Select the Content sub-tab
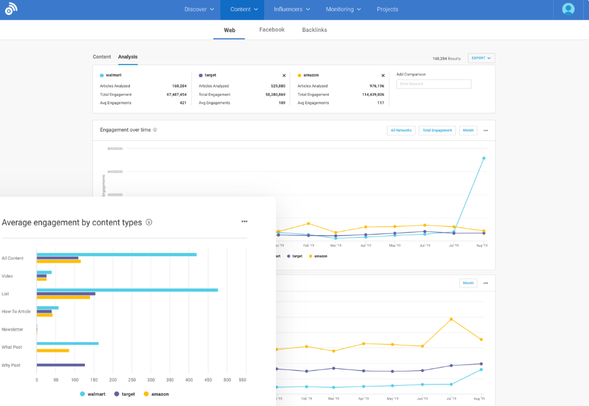Viewport: 589px width, 406px height. point(102,57)
